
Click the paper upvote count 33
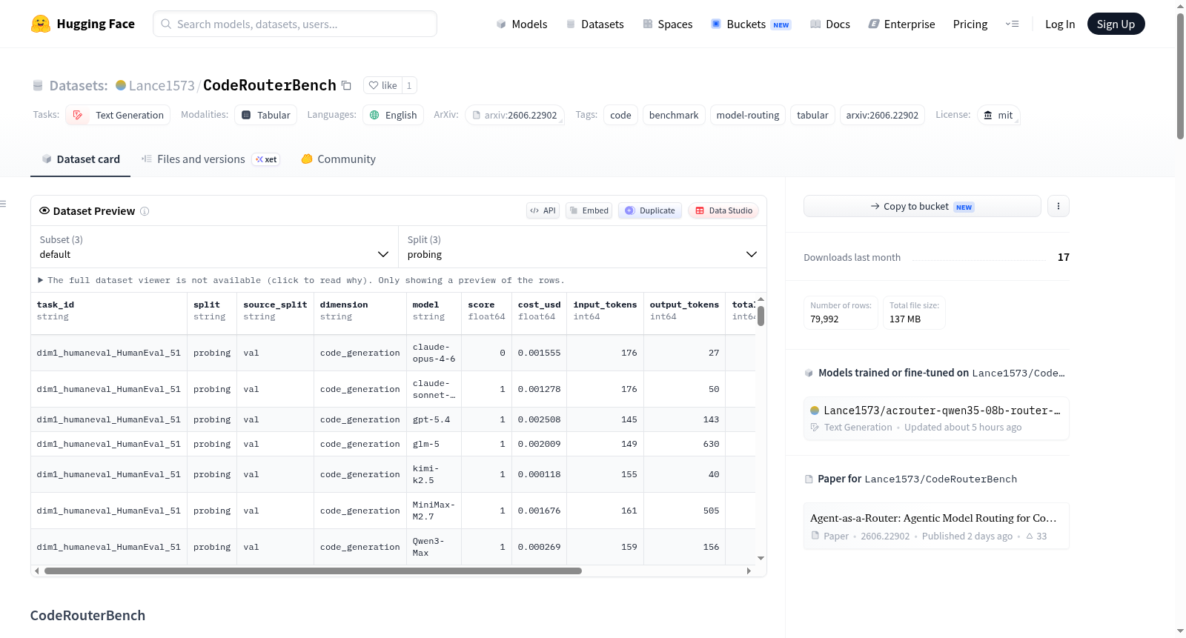click(1036, 536)
